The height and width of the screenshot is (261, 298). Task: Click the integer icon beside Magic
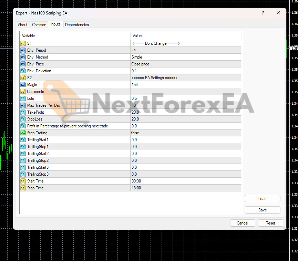(23, 85)
